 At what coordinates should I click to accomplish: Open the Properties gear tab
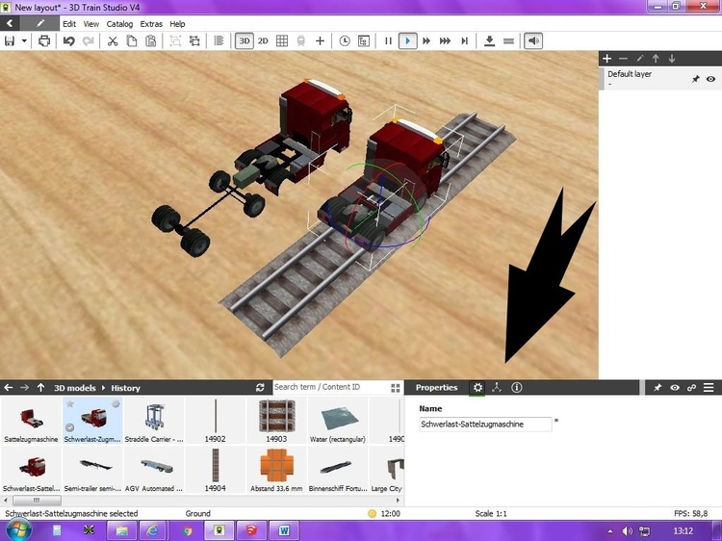click(477, 388)
